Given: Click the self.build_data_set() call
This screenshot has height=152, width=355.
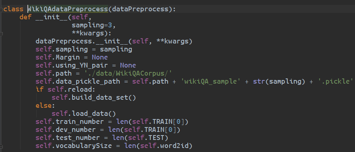Looking at the screenshot, I should click(x=93, y=98).
